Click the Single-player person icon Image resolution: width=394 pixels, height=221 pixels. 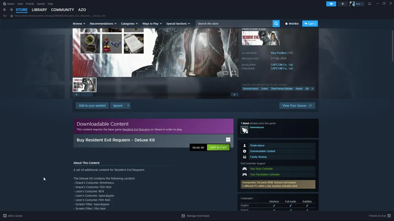pos(244,145)
